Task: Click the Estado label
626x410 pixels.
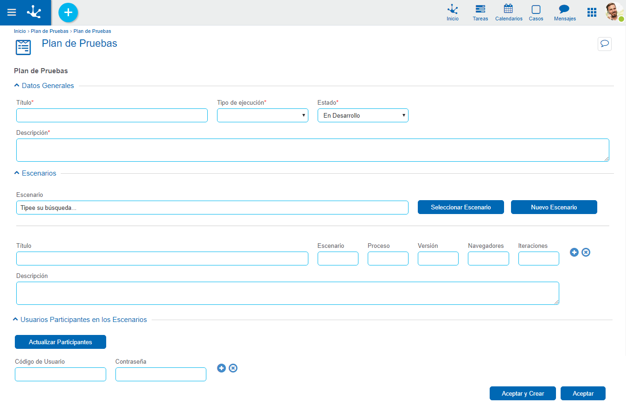Action: pyautogui.click(x=327, y=102)
